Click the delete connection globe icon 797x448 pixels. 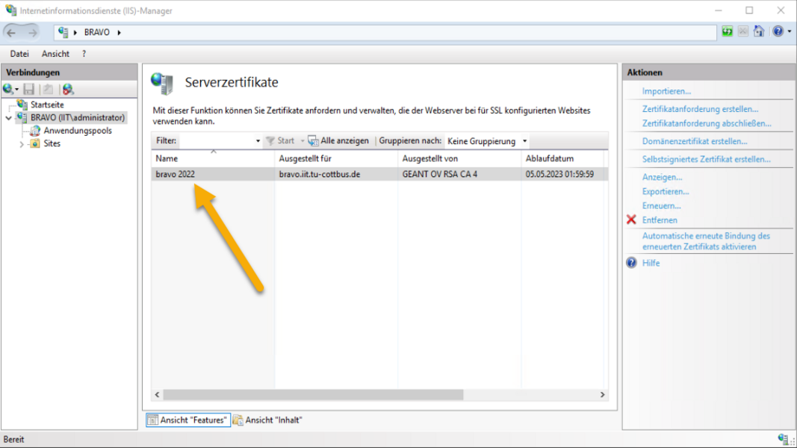[x=68, y=89]
